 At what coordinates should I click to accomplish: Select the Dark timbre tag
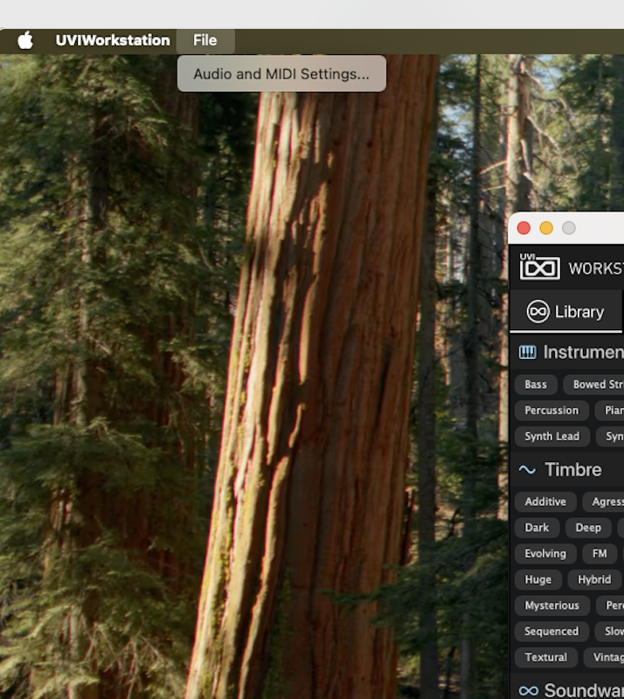(537, 528)
